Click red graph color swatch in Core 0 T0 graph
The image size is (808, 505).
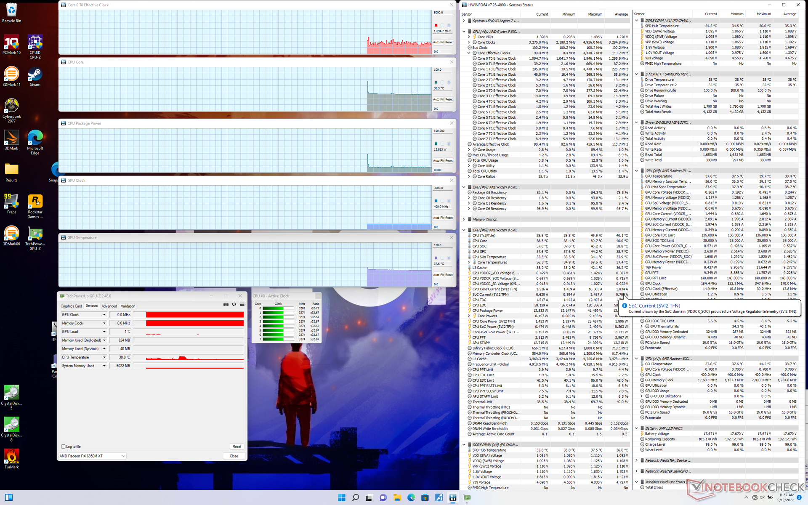[x=436, y=25]
